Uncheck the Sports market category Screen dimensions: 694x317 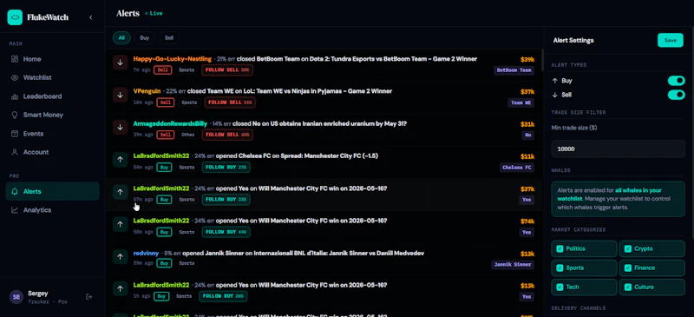584,267
